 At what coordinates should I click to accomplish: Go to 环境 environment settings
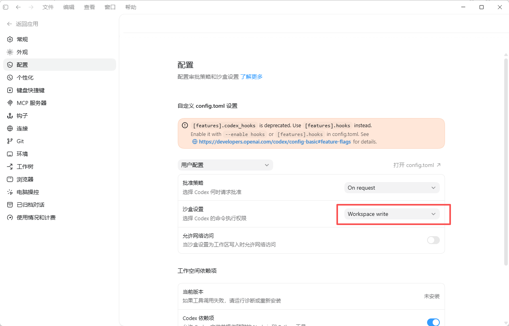point(60,154)
